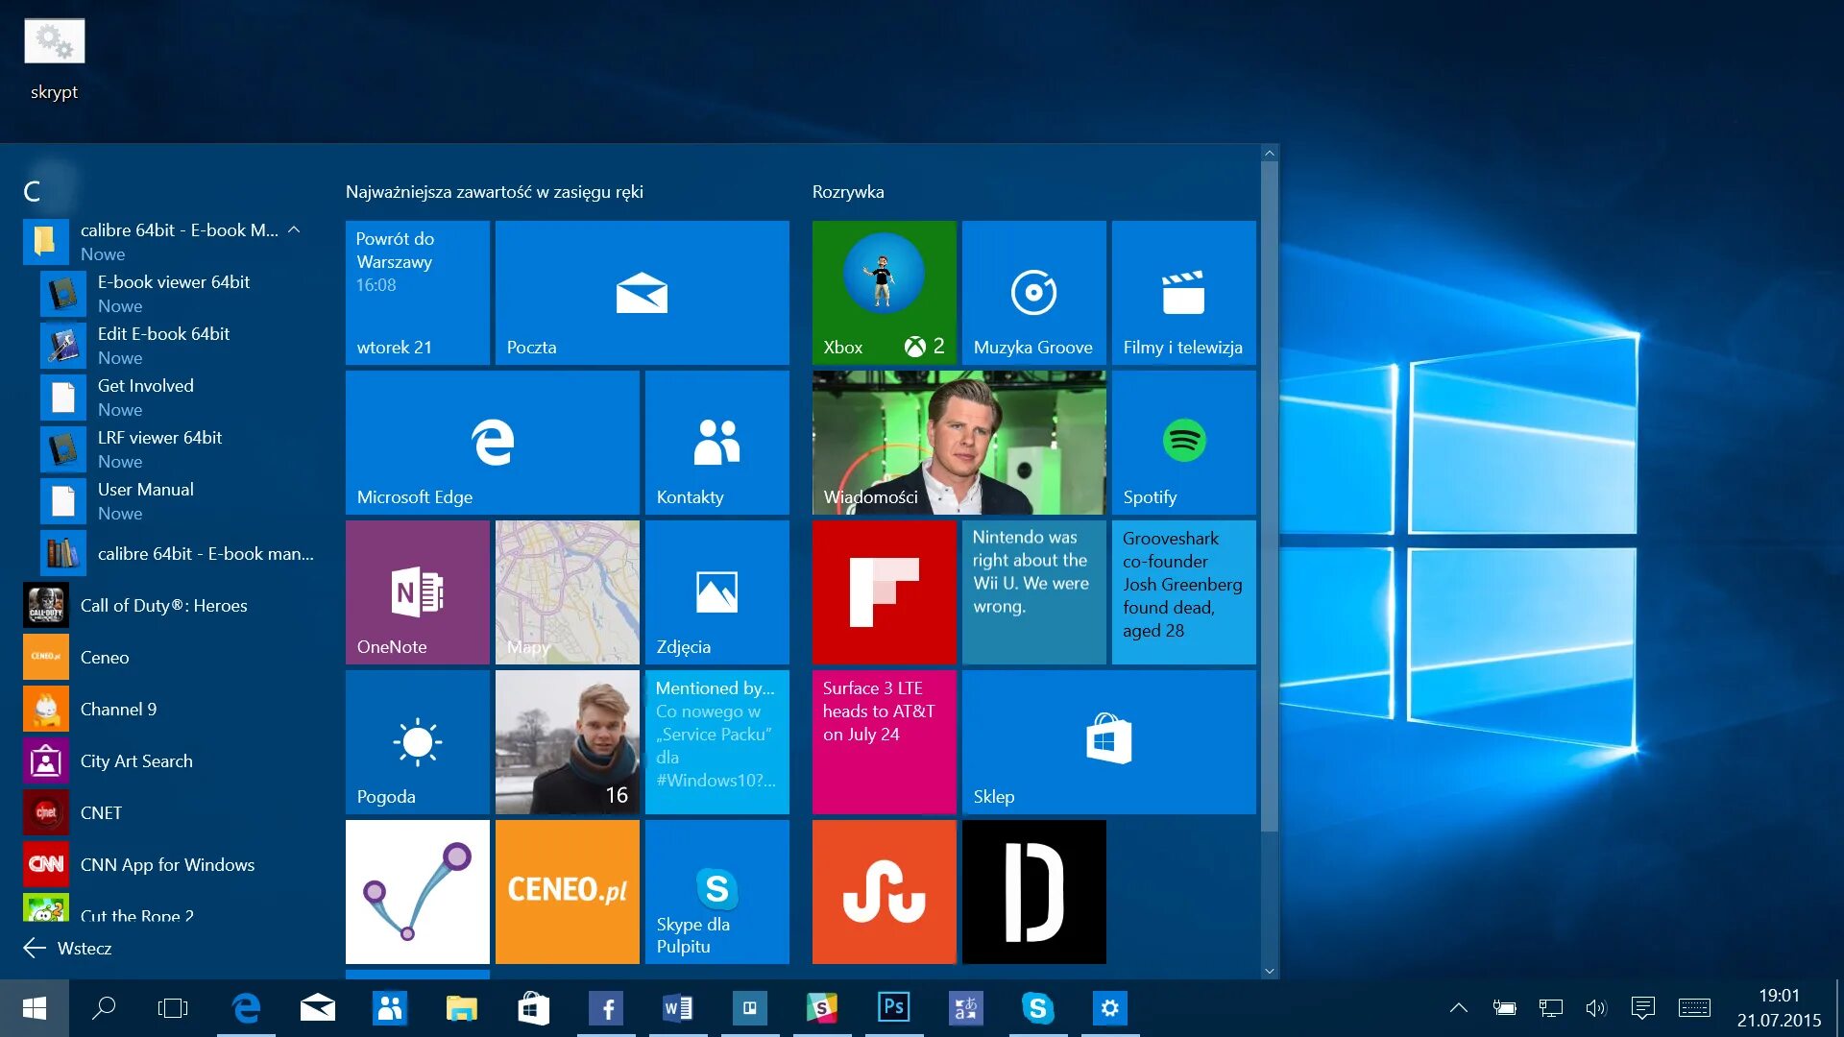Launch Skype dla Pulpitu tile
The width and height of the screenshot is (1844, 1037).
coord(716,892)
